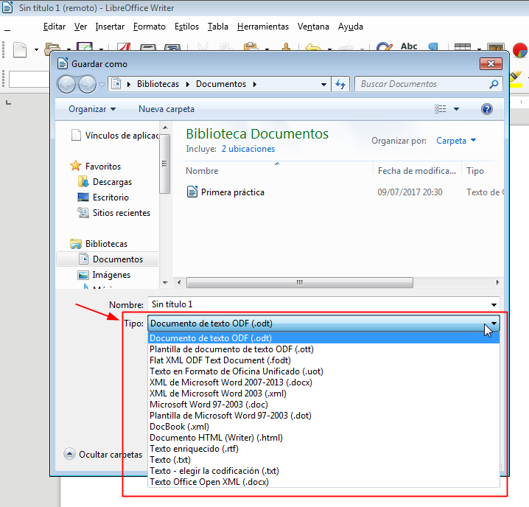Select Descargas in Favoritos

tap(112, 182)
